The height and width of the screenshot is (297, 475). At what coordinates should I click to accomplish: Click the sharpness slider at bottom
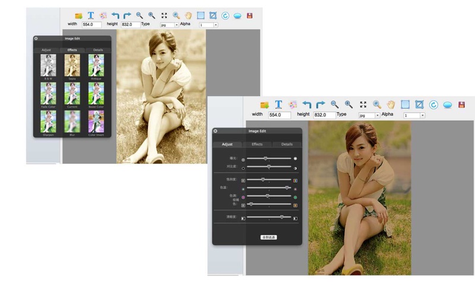(x=269, y=217)
